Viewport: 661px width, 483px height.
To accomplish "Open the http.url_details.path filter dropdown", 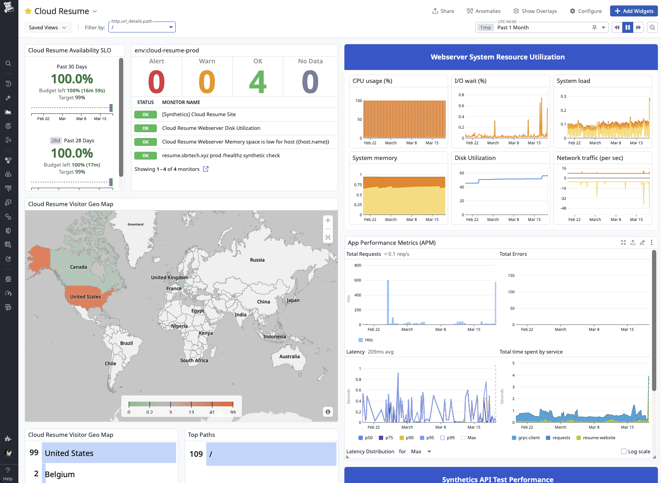I will (x=171, y=27).
